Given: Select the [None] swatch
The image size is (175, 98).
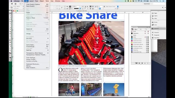Looking at the screenshot, I should 140,32.
